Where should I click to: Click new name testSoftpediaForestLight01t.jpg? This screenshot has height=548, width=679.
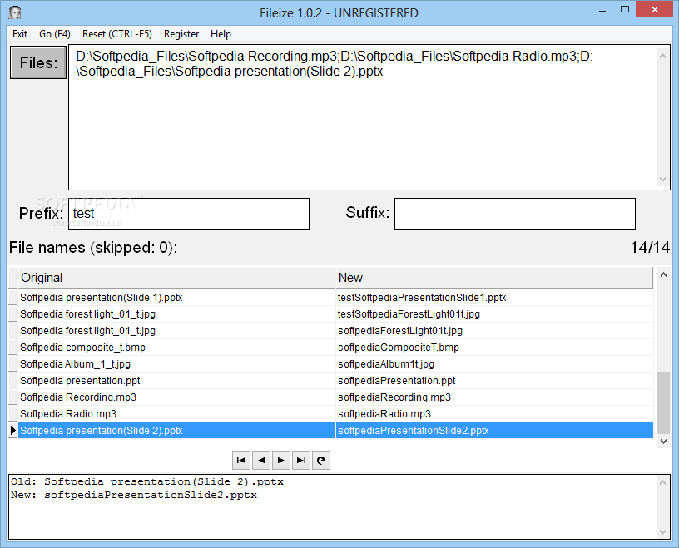point(494,313)
